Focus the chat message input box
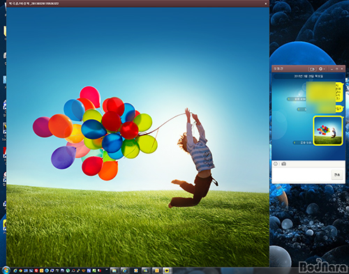 pyautogui.click(x=302, y=175)
